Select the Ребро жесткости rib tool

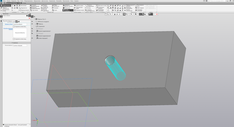coord(56,6)
